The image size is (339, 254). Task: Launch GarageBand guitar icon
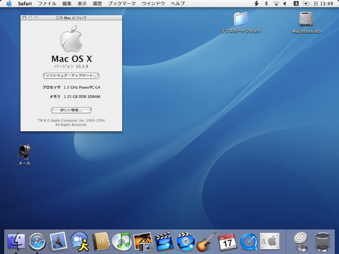tap(207, 242)
